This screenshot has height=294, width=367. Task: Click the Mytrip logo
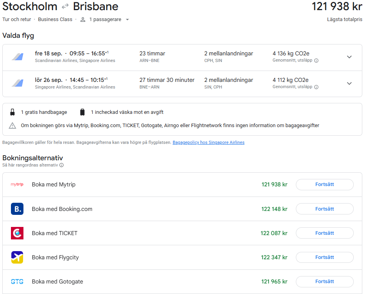(17, 184)
